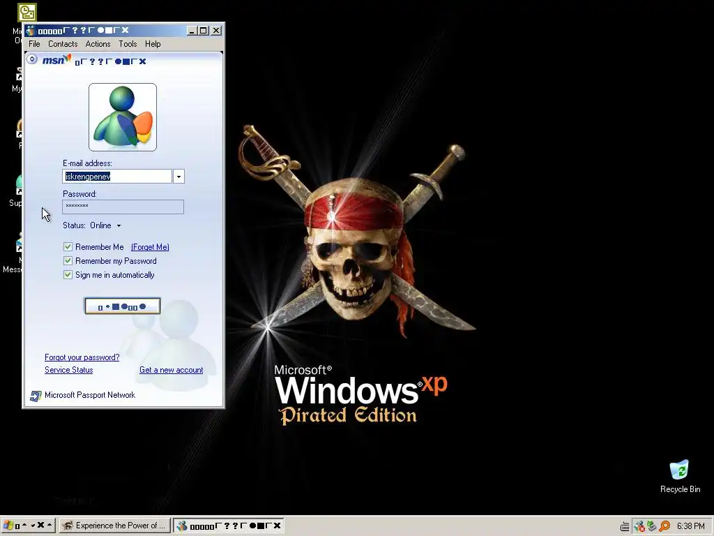714x536 pixels.
Task: Click the MSN Messenger title bar icon
Action: [31, 31]
